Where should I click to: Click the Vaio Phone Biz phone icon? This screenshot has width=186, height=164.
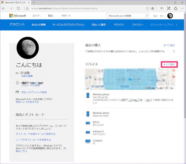tap(88, 95)
